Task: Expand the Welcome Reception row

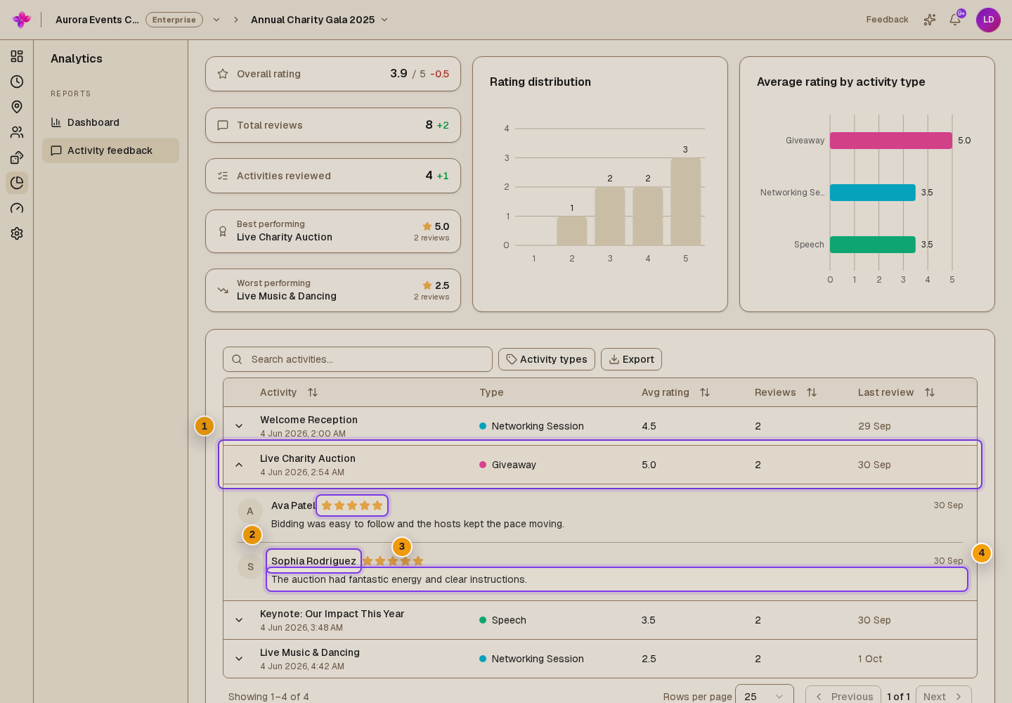Action: click(239, 426)
